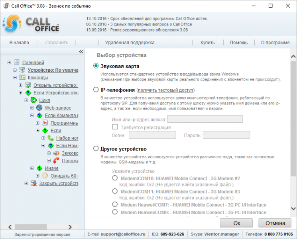Click the Если Команда condition icon
This screenshot has height=239, width=297.
pyautogui.click(x=39, y=115)
